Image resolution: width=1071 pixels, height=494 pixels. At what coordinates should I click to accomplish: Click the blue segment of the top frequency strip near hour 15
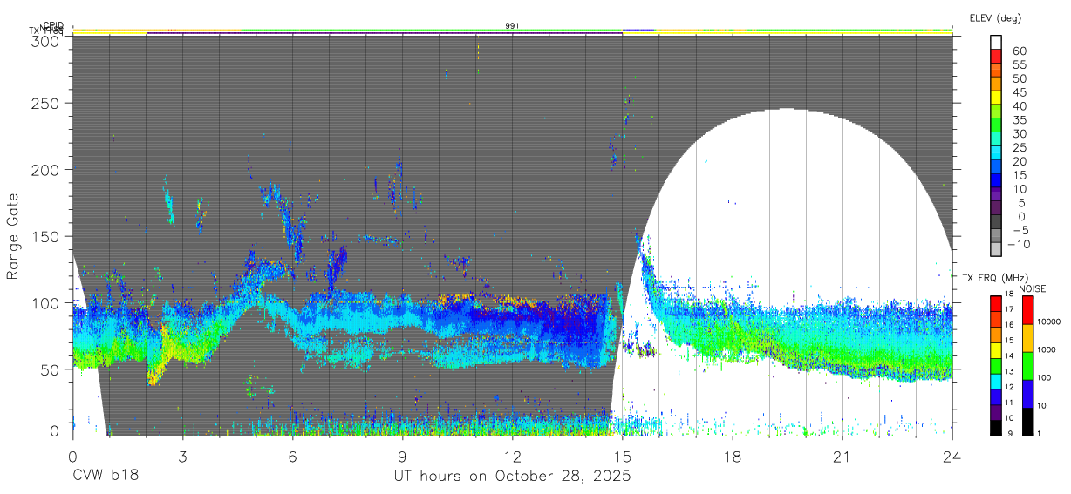click(638, 30)
